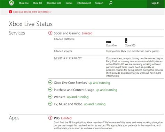Click the Apps section heading
This screenshot has height=132, width=165.
(14, 118)
